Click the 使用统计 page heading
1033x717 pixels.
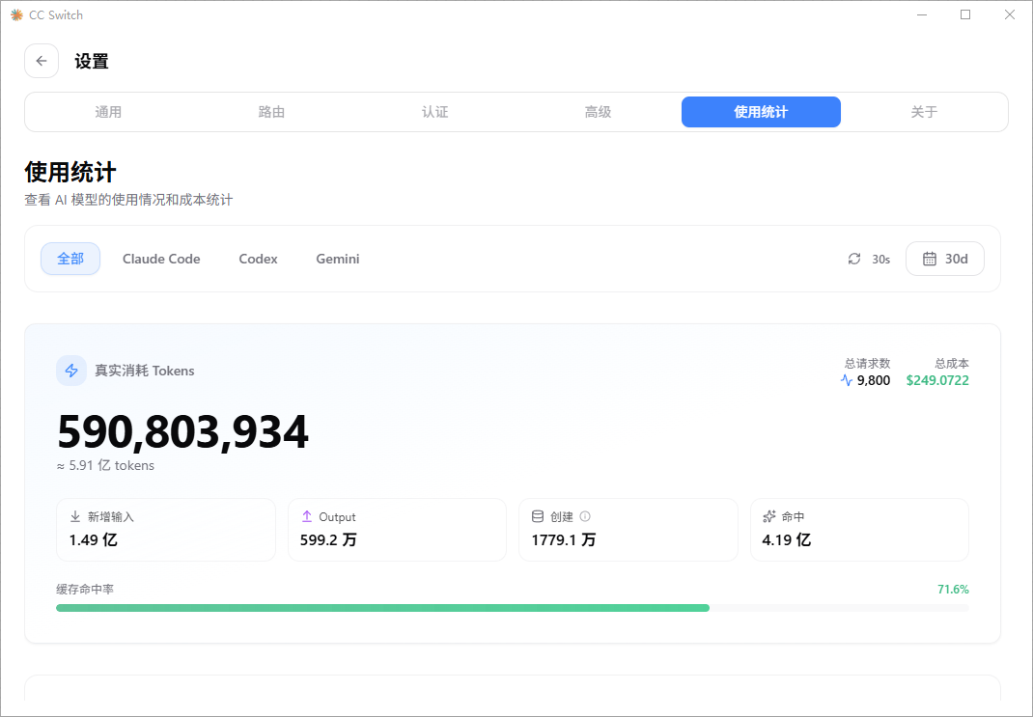(70, 173)
